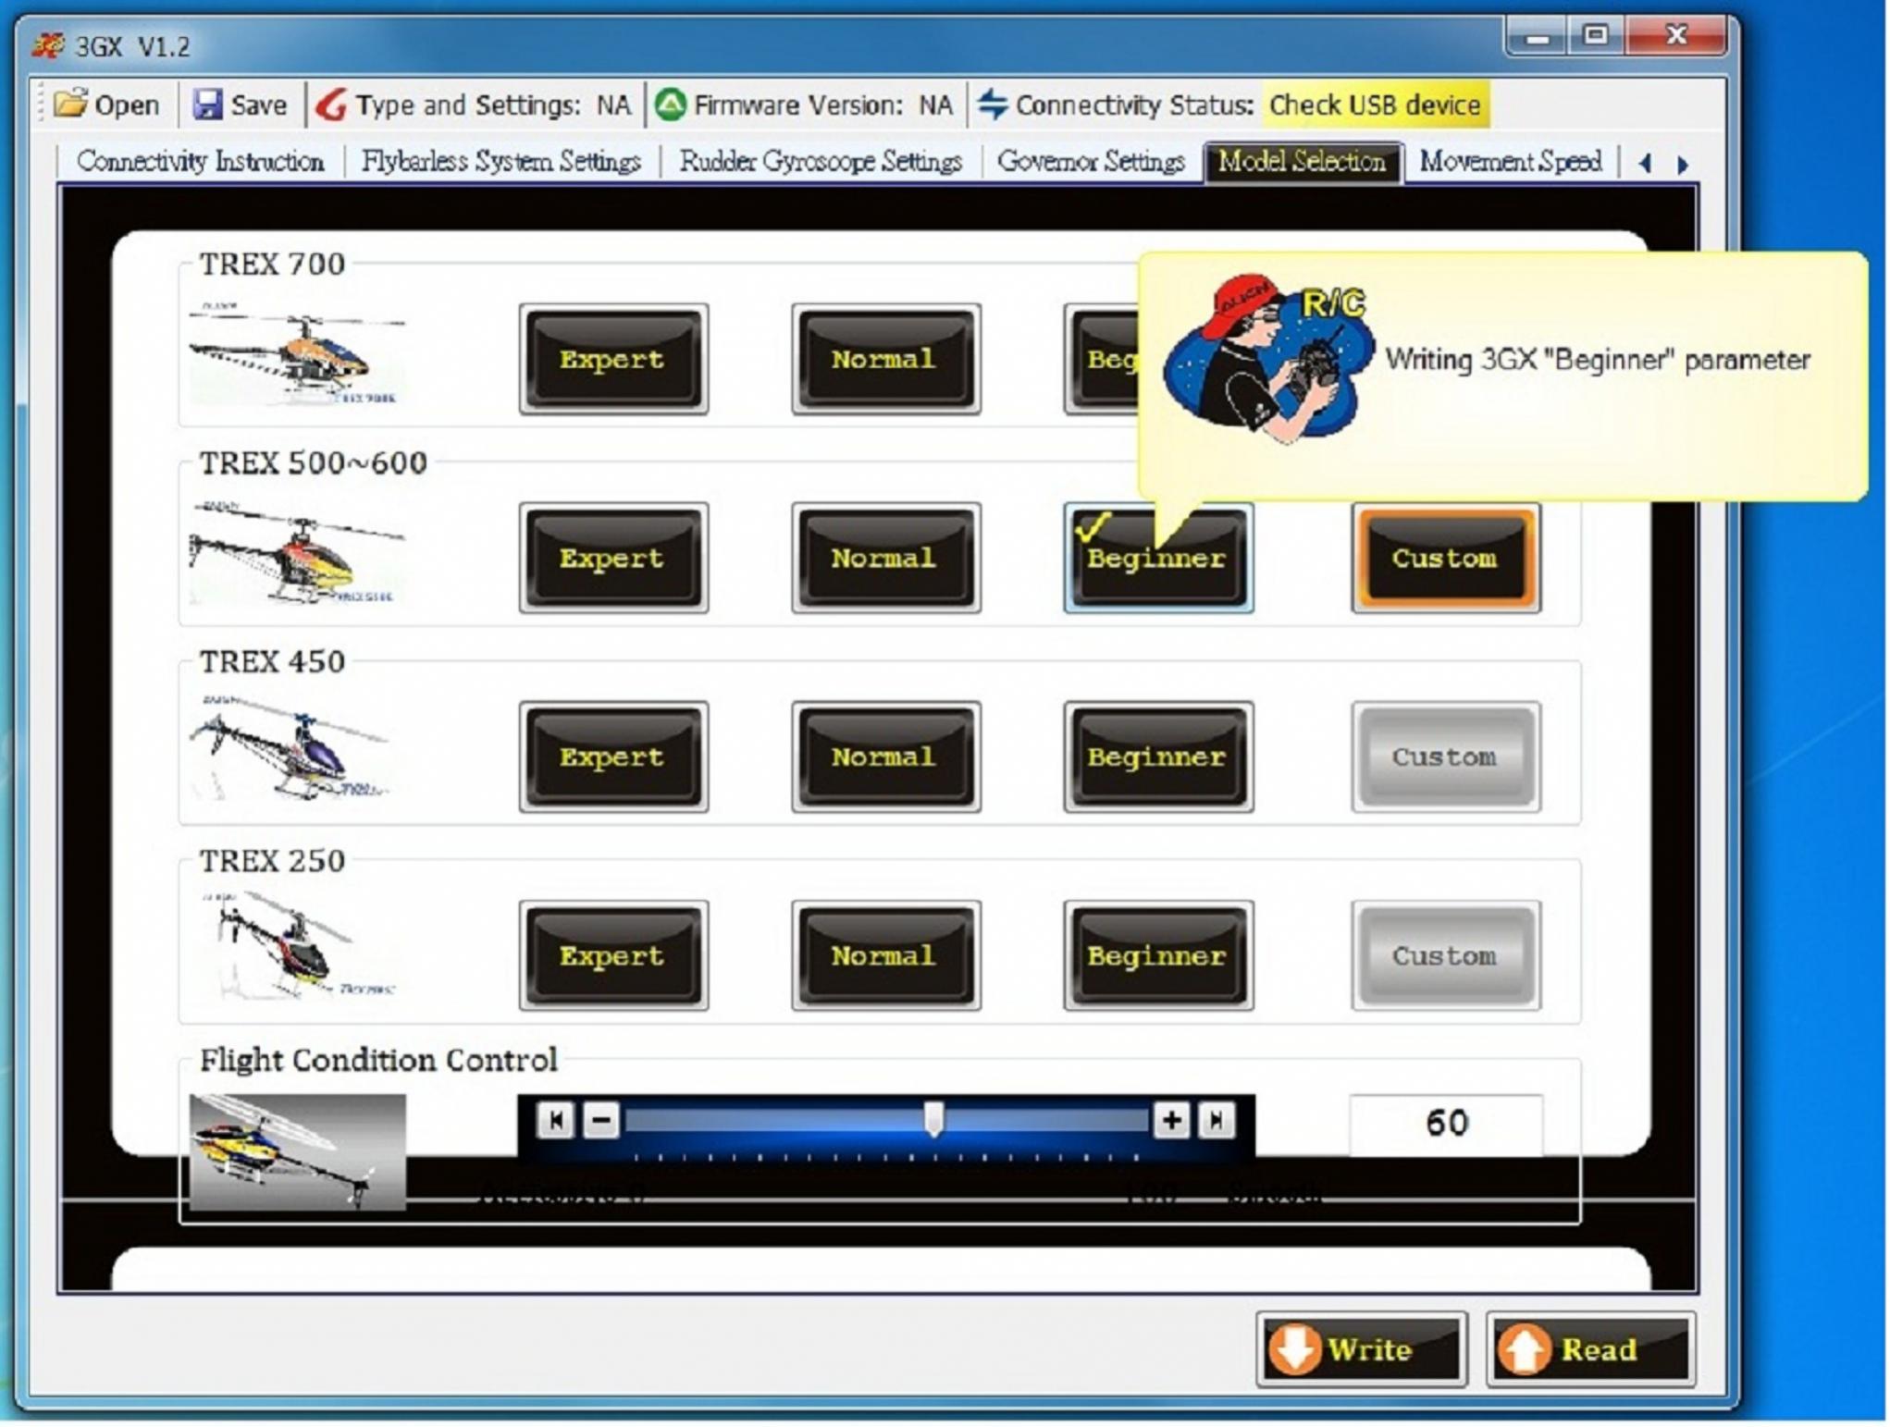This screenshot has width=1890, height=1427.
Task: Select the Model Selection tab
Action: 1302,162
